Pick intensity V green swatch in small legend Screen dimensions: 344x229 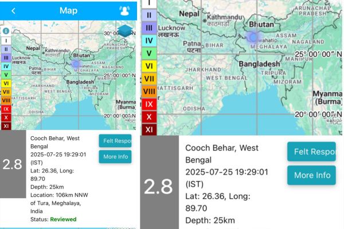pyautogui.click(x=6, y=74)
